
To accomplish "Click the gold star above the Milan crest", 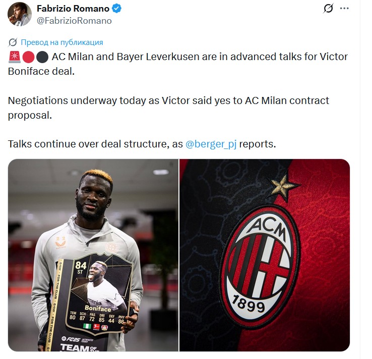I will 283,187.
